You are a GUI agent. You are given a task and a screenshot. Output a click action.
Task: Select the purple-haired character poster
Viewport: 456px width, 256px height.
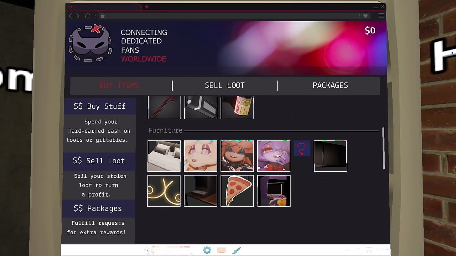click(x=274, y=156)
